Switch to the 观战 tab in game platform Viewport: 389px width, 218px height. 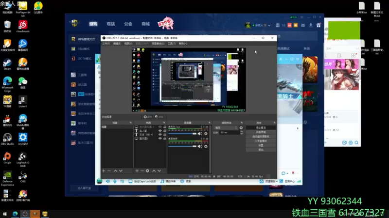point(111,24)
